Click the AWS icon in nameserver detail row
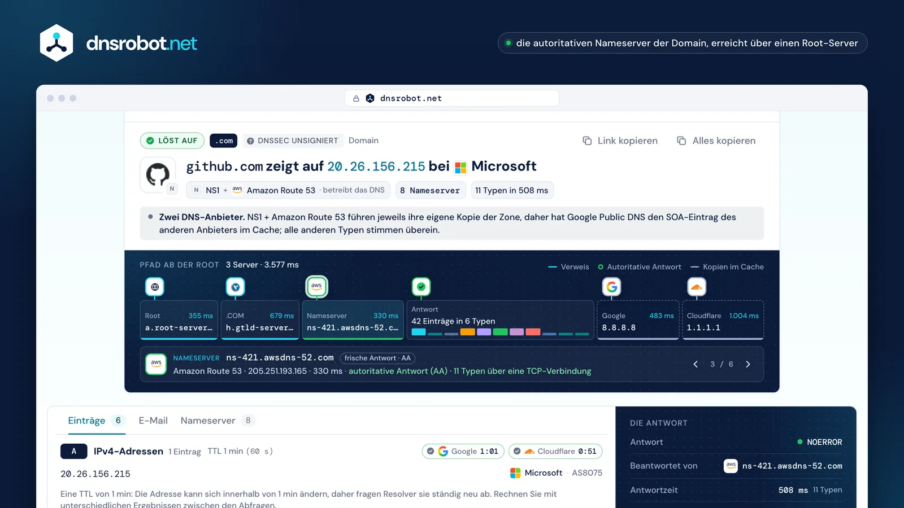This screenshot has height=508, width=904. click(x=156, y=364)
